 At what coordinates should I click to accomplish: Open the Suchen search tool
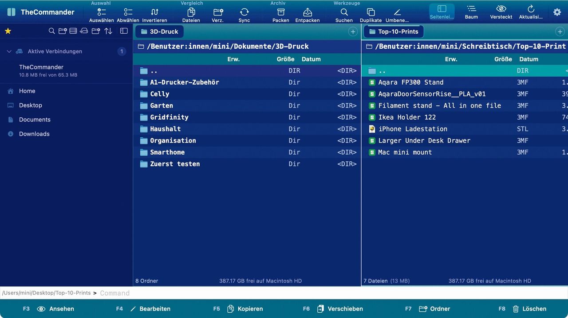click(344, 12)
